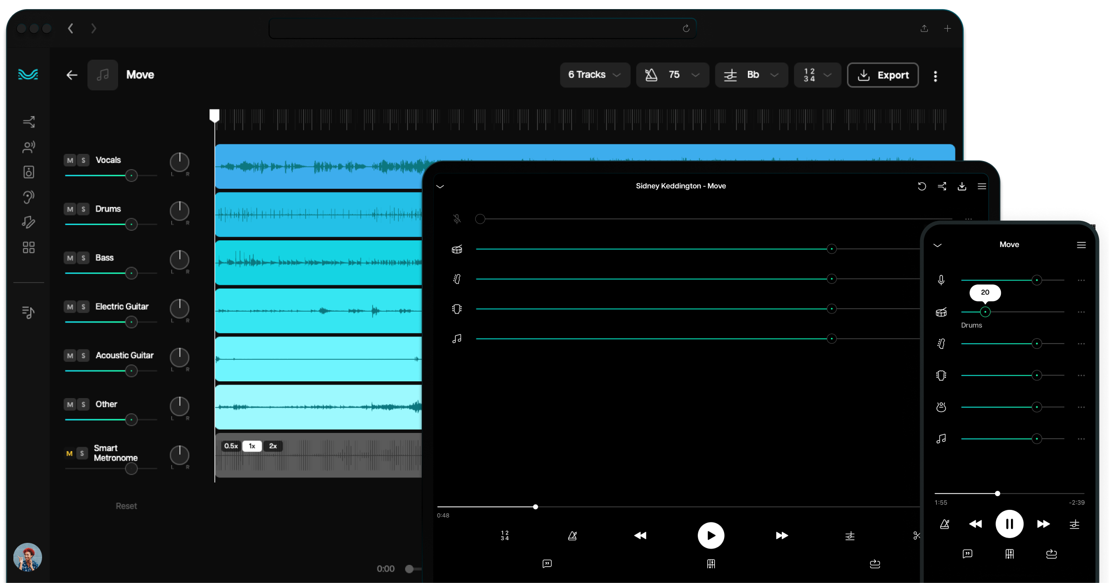Screen dimensions: 1109x583
Task: Select the 2x metronome speed option
Action: coord(273,446)
